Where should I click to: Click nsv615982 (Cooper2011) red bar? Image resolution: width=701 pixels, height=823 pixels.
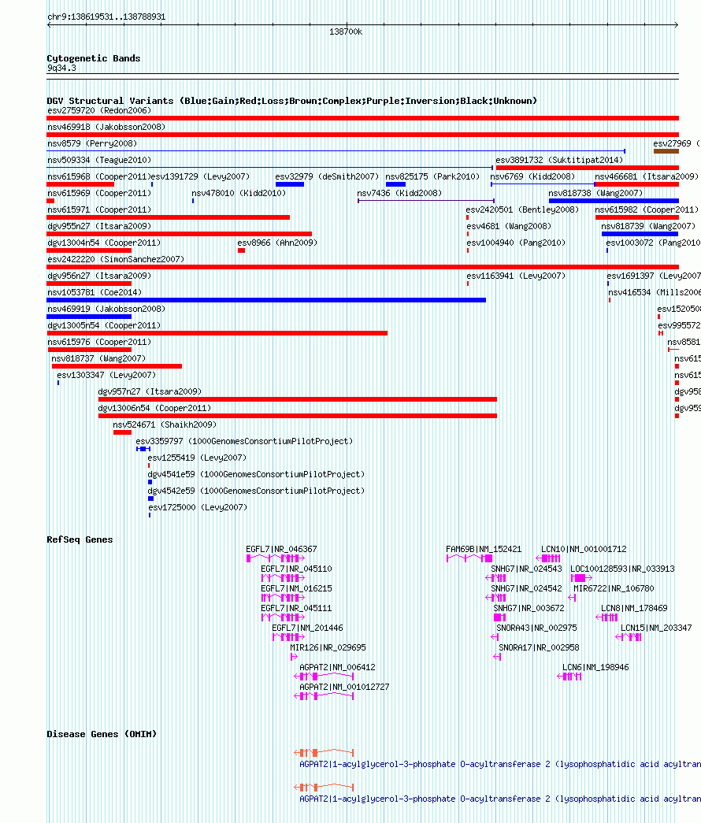pyautogui.click(x=637, y=217)
